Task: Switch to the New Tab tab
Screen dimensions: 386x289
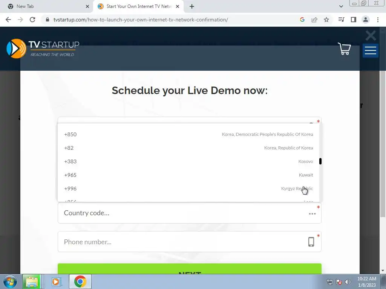Action: coord(46,6)
